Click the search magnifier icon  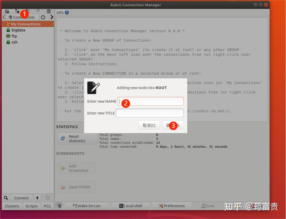coord(6,198)
